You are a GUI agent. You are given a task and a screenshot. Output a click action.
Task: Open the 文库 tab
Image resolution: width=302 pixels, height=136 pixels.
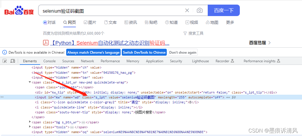[x=110, y=22]
